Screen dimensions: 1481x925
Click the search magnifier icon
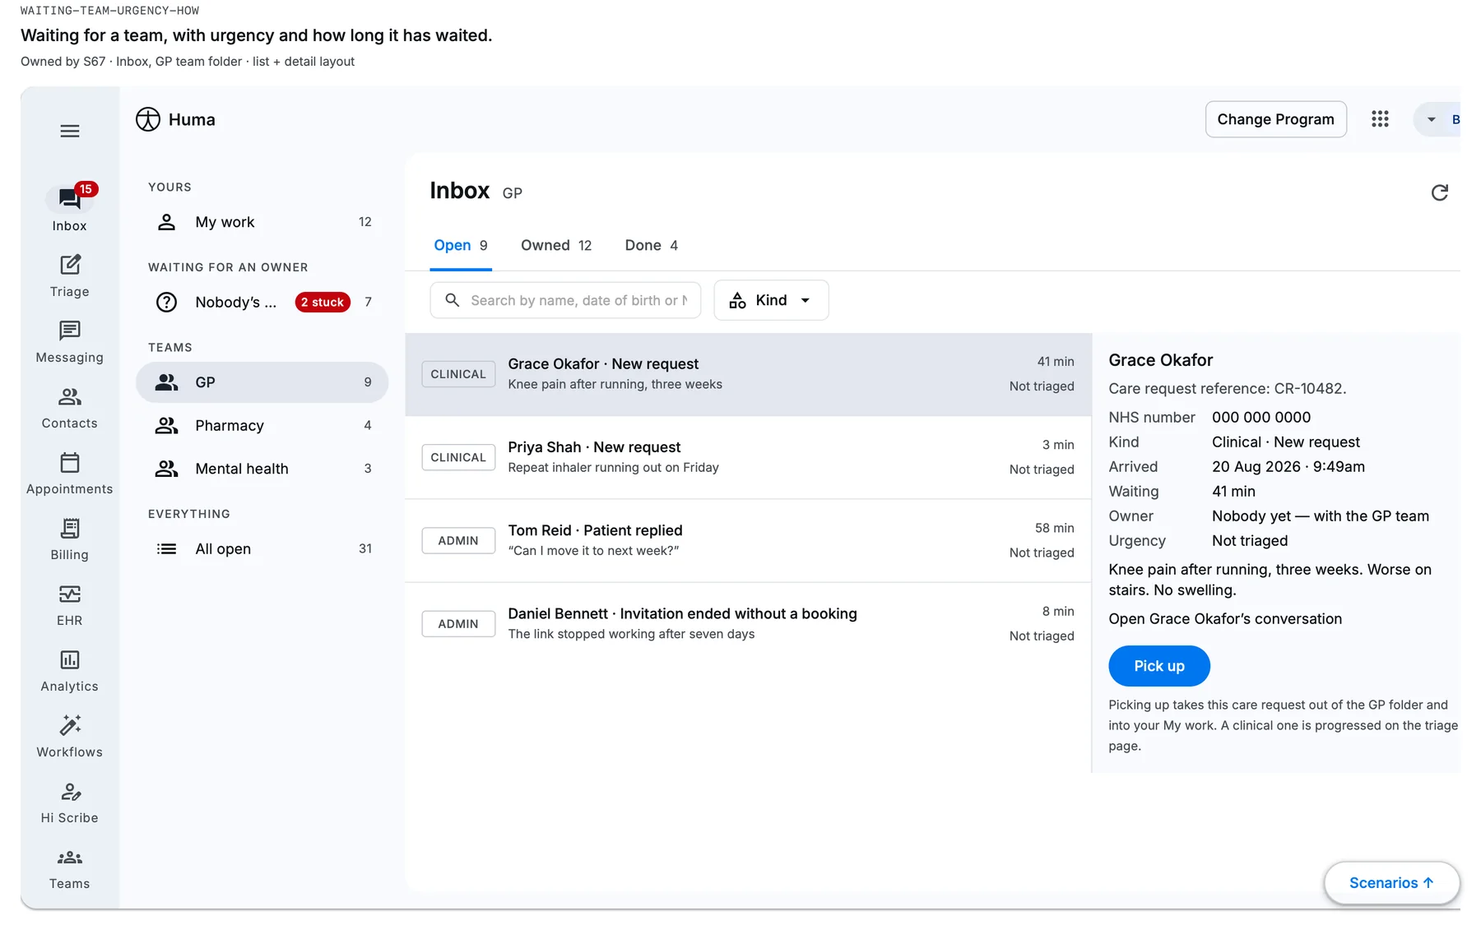pyautogui.click(x=453, y=300)
